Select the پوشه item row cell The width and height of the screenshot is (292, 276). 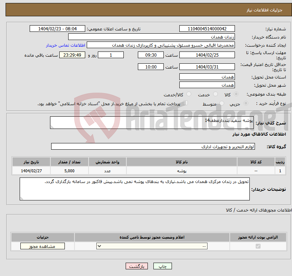click(x=182, y=171)
